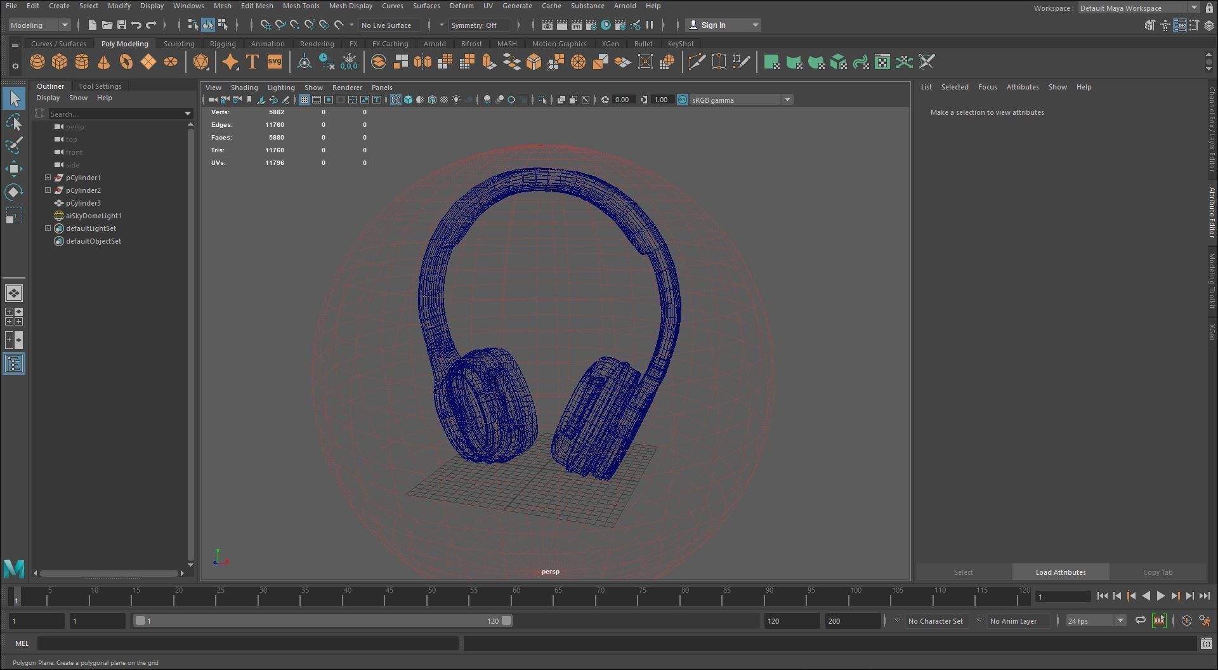Select the Move tool in toolbox
This screenshot has width=1218, height=670.
[x=14, y=169]
